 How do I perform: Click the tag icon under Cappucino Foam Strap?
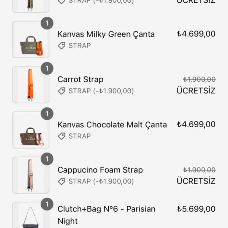[x=61, y=181]
